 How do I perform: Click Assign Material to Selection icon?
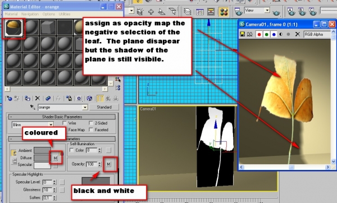coord(28,99)
